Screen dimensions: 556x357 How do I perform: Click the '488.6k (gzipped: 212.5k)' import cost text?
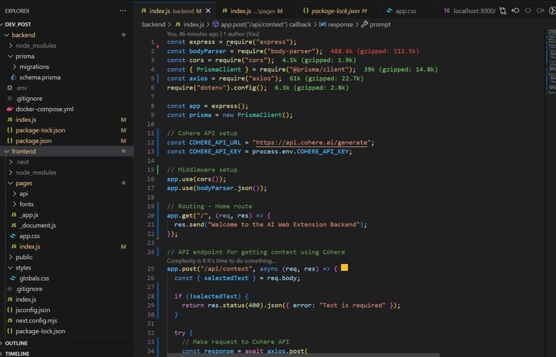(375, 52)
